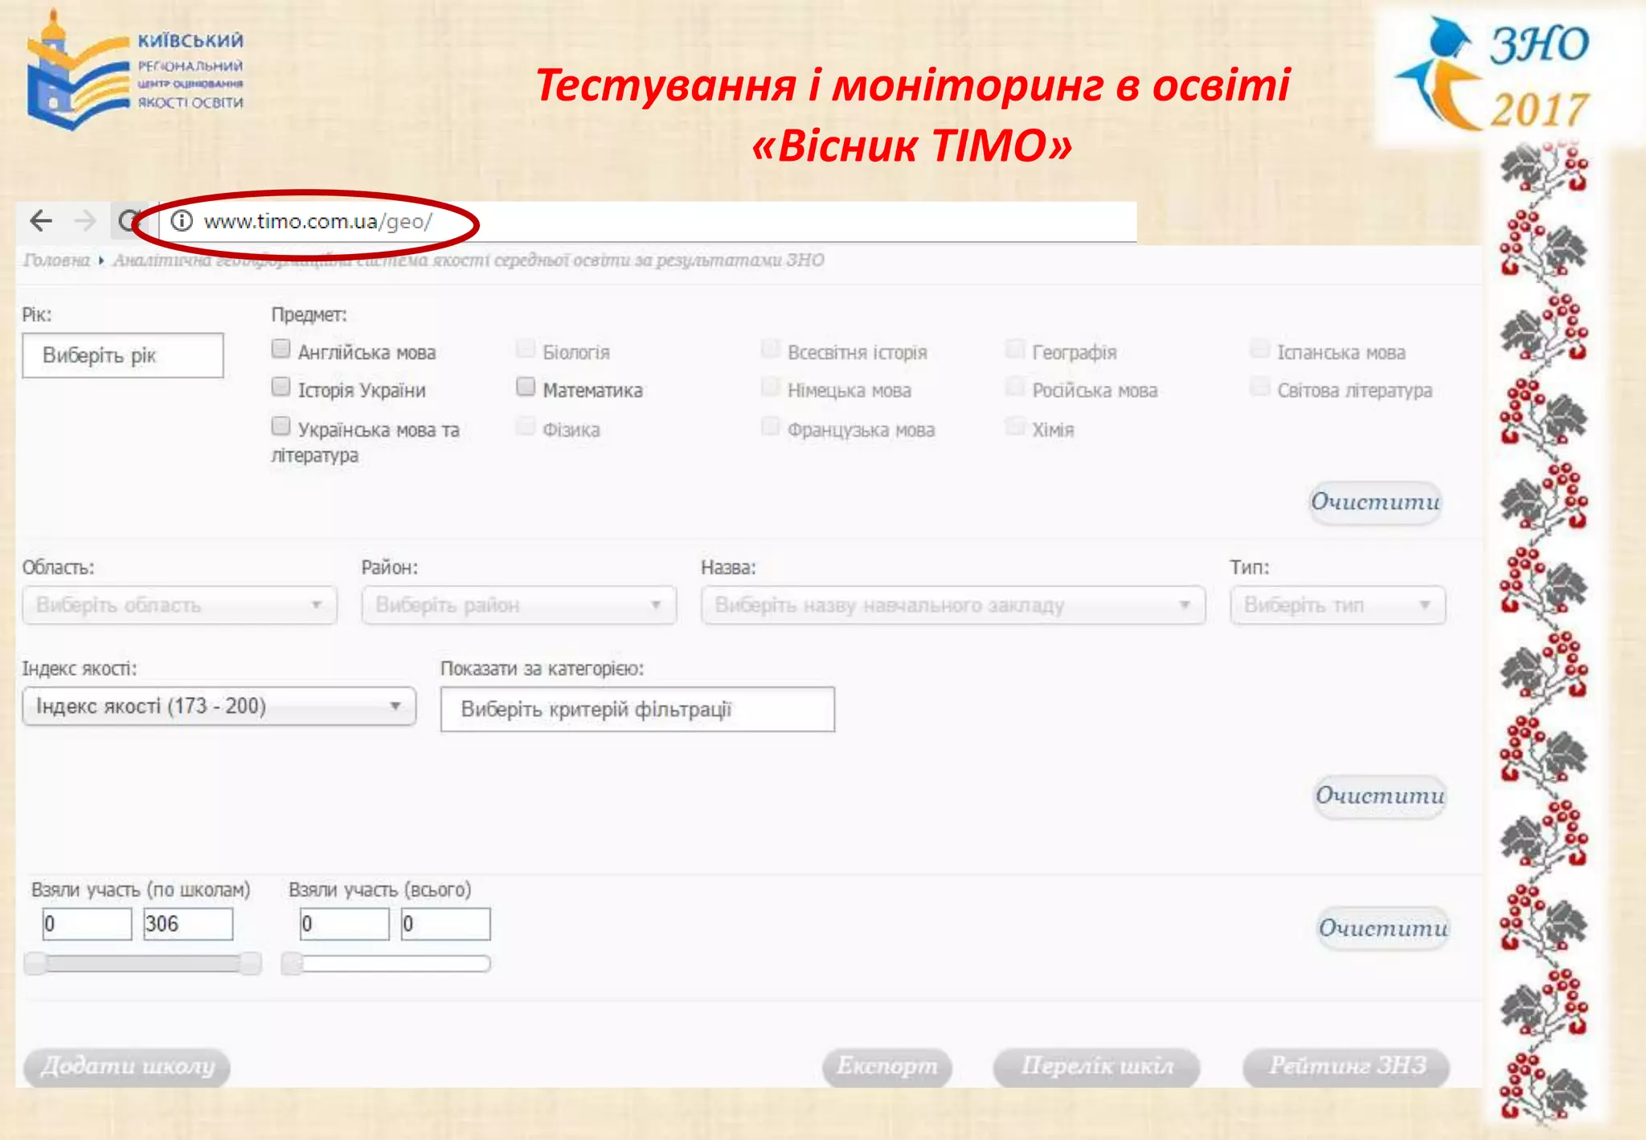Click the Перелік шкіл button
The height and width of the screenshot is (1140, 1646).
[x=1097, y=1067]
